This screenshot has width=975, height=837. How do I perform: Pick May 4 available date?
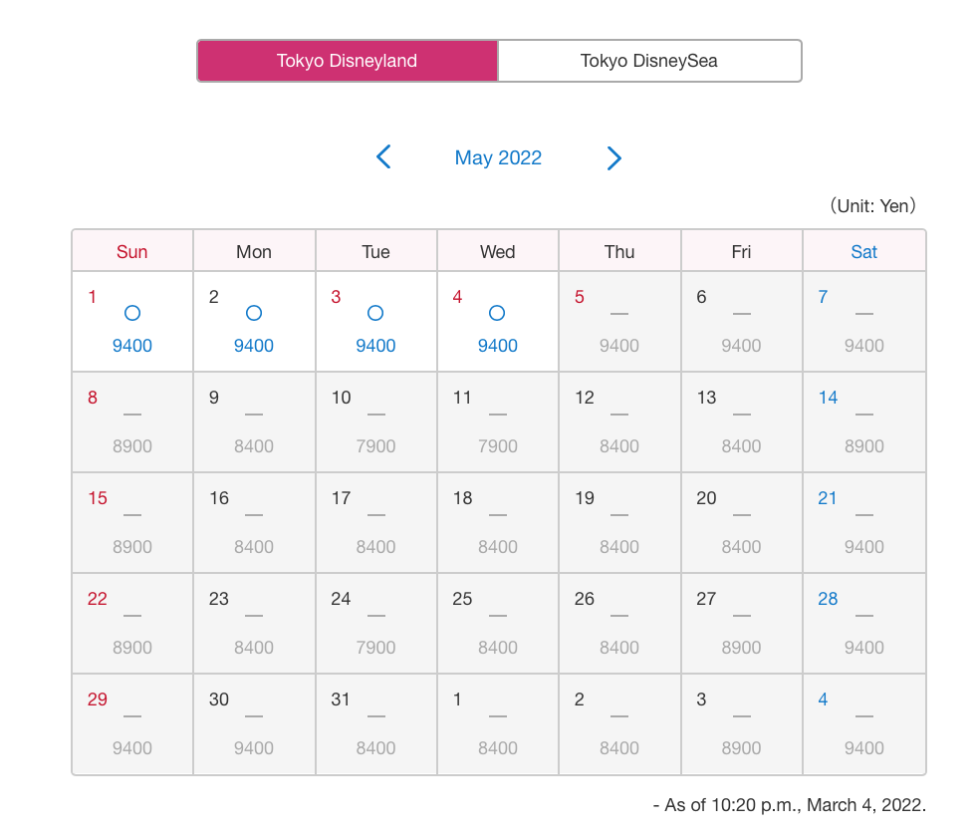498,322
